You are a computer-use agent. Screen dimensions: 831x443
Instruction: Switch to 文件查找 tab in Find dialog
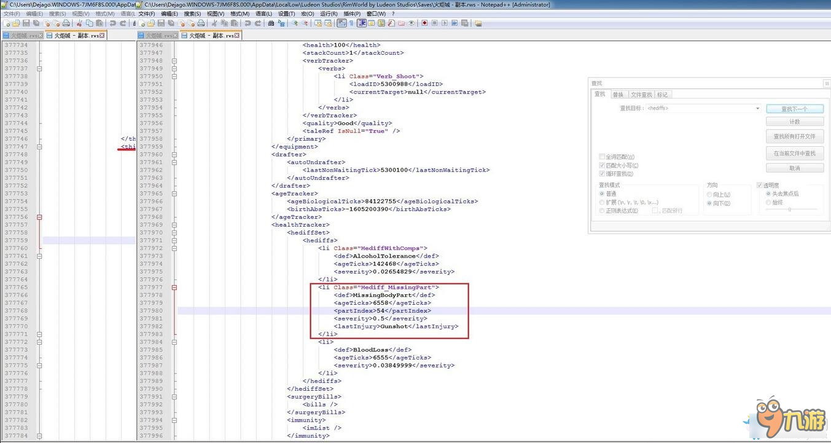point(641,95)
